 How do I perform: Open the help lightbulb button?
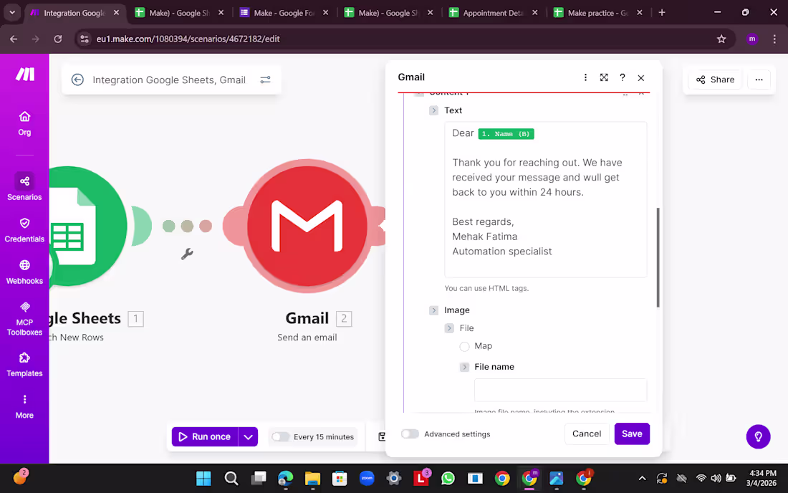tap(758, 436)
